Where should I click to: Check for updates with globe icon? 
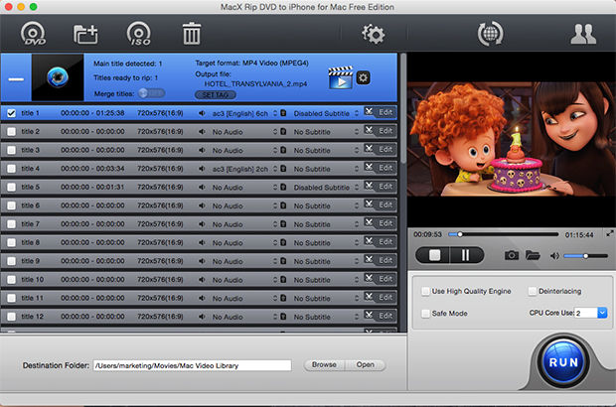tap(490, 34)
